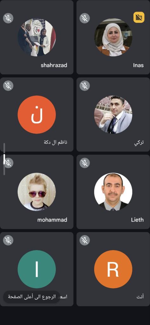Click the muted mic icon on Lieth's tile
The width and height of the screenshot is (150, 325).
(x=85, y=163)
